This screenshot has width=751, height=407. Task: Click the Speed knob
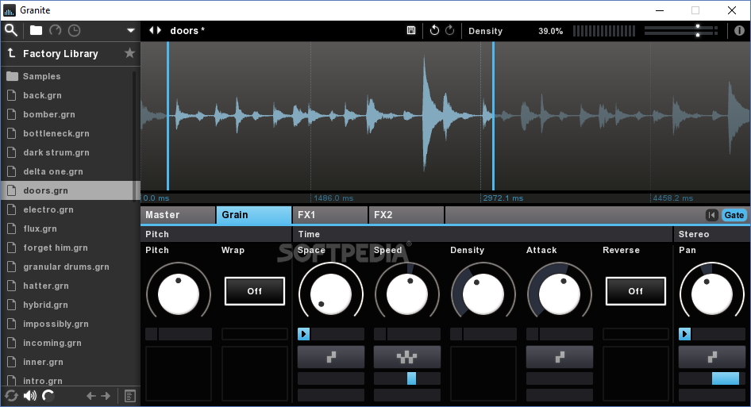[407, 294]
